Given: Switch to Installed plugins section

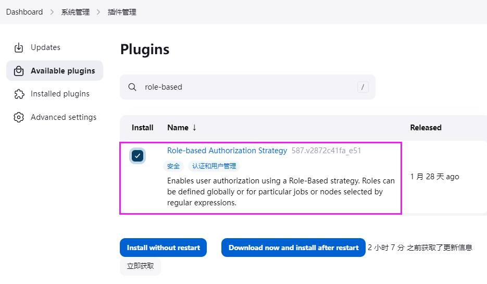Looking at the screenshot, I should (x=60, y=94).
